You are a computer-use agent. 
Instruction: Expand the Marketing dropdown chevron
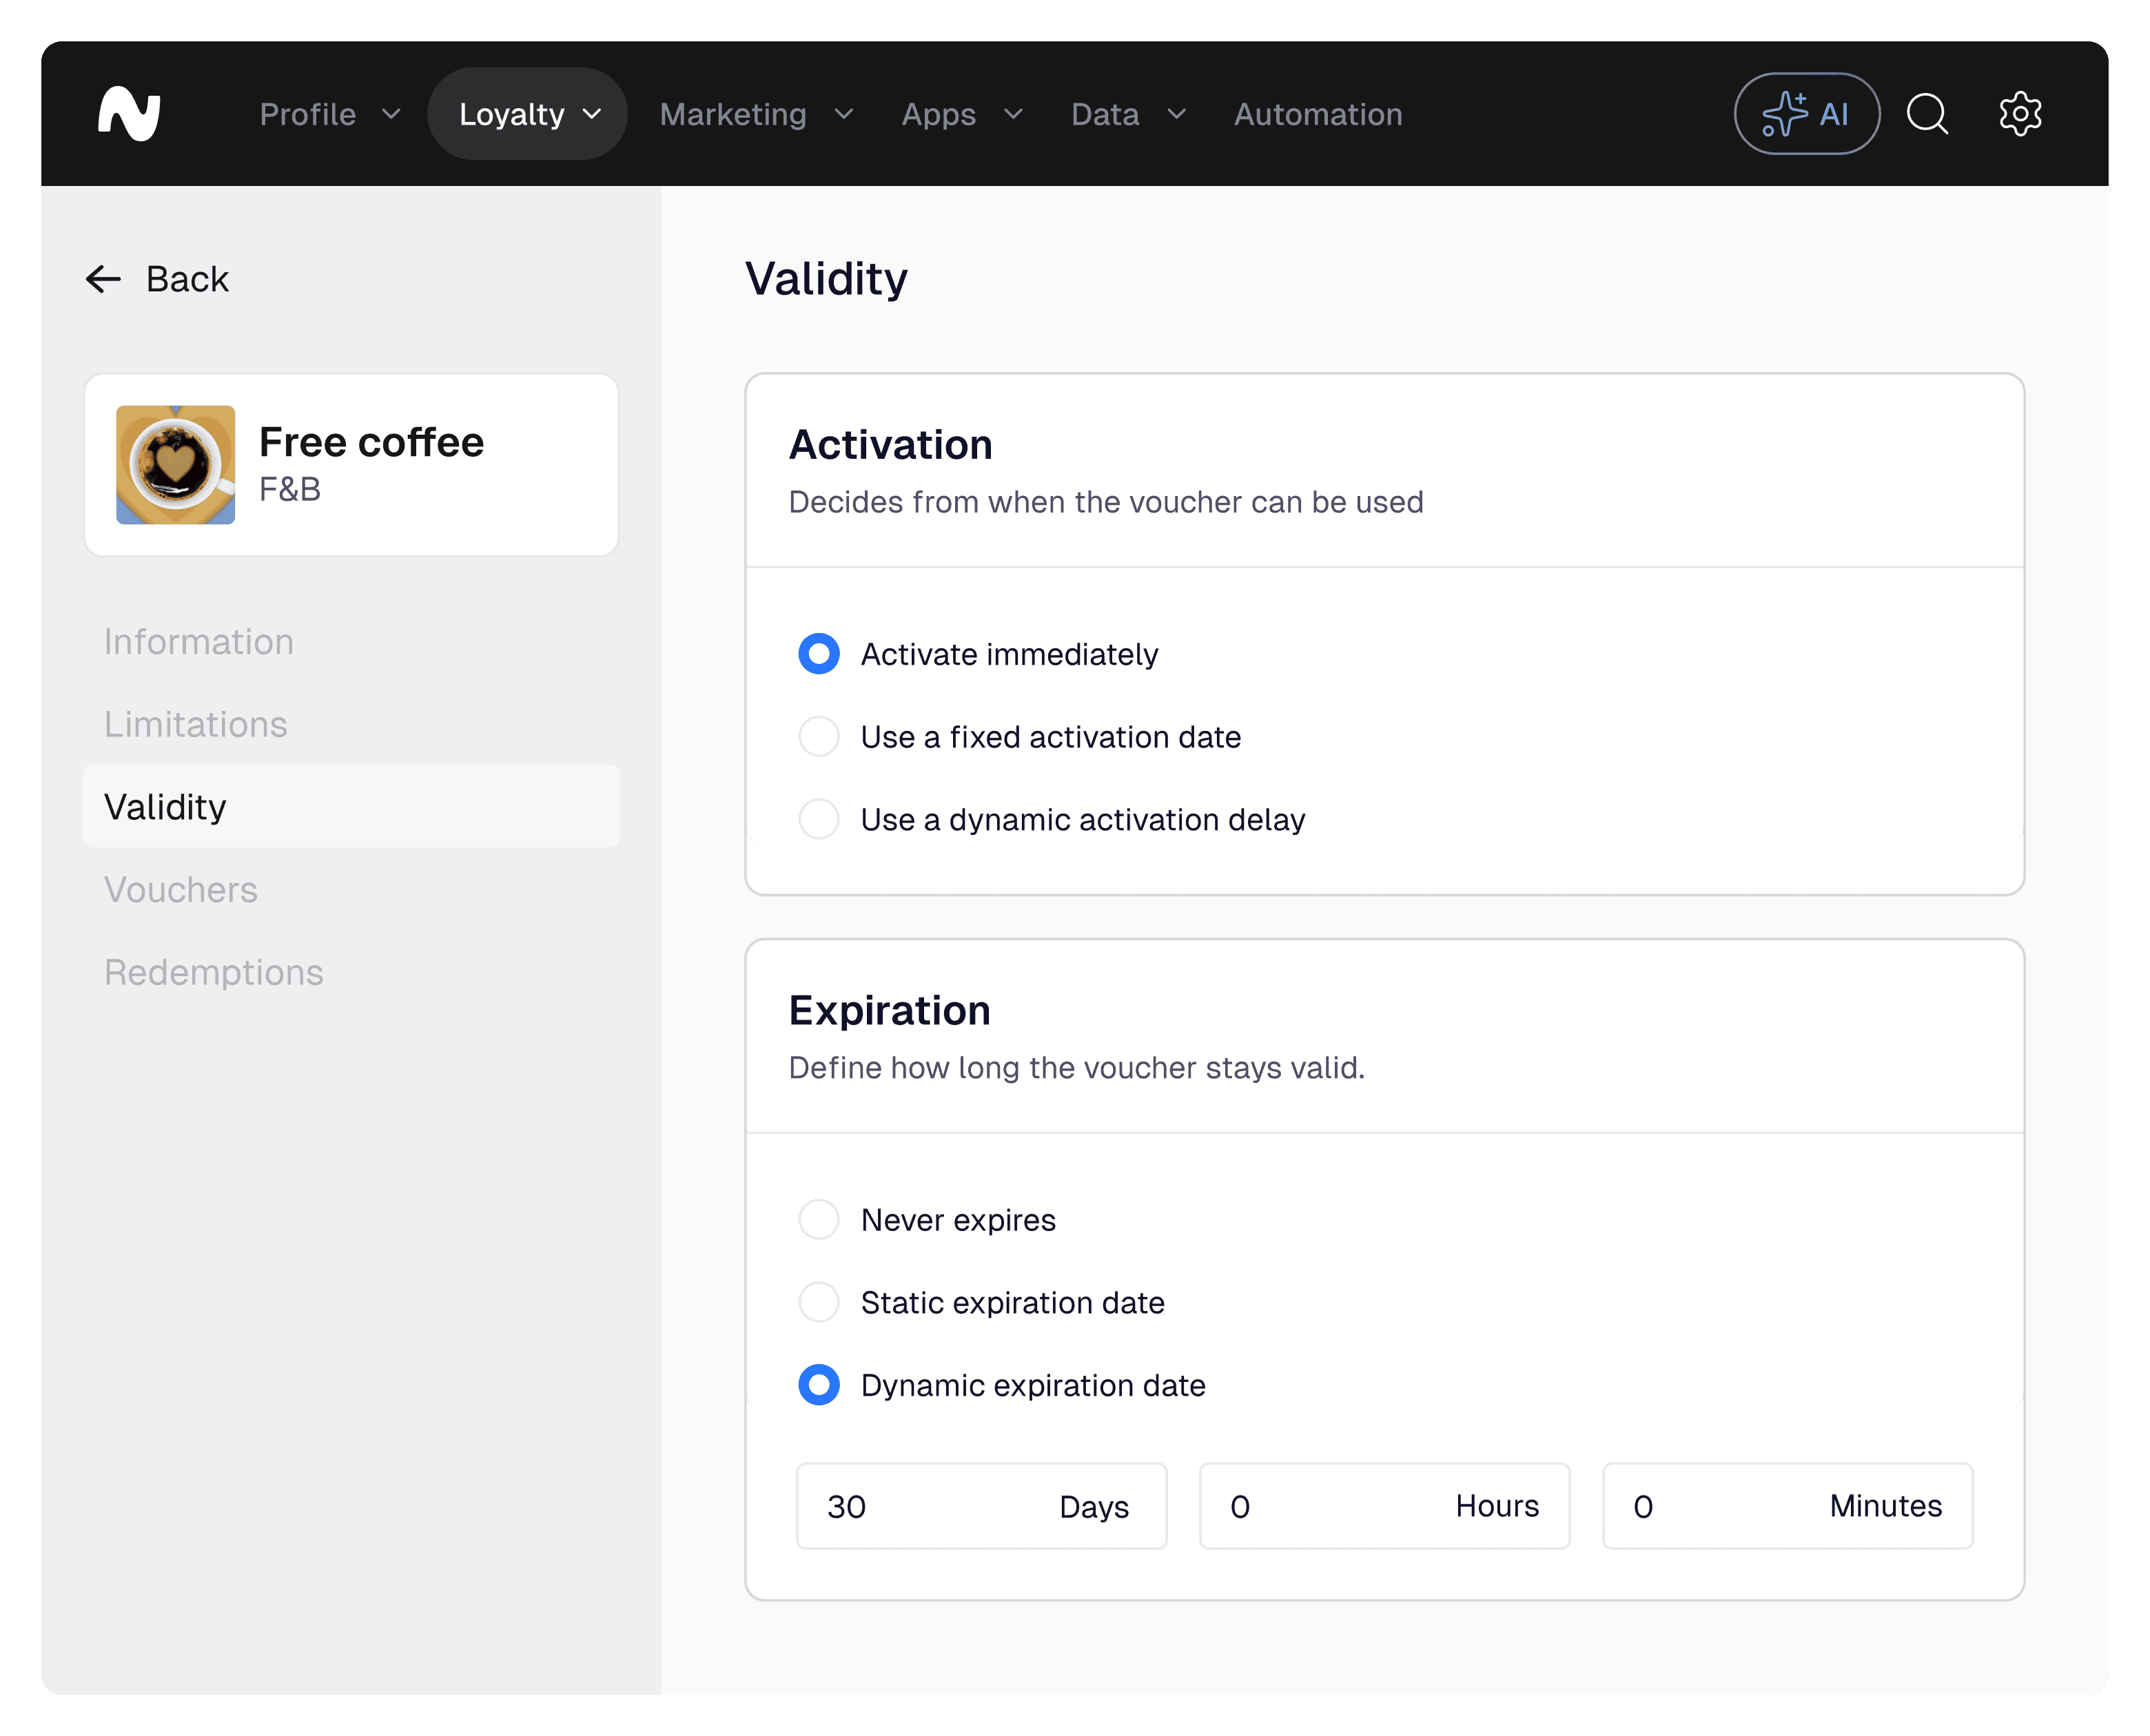(842, 114)
